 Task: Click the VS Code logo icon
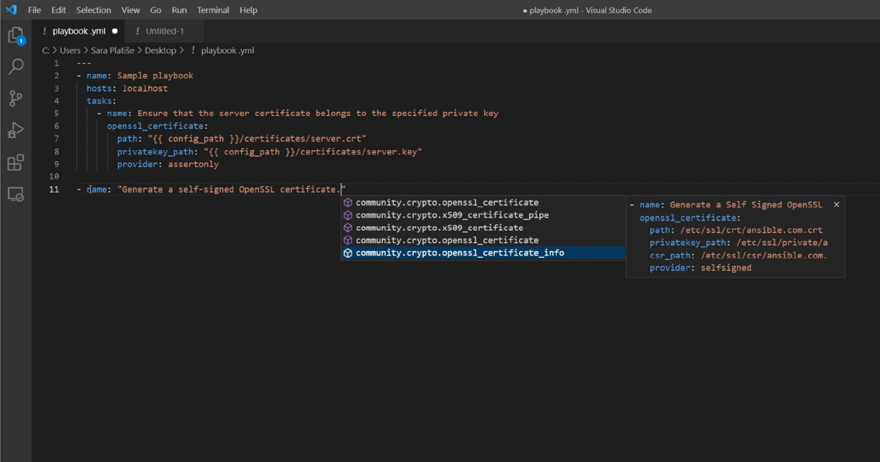coord(11,10)
